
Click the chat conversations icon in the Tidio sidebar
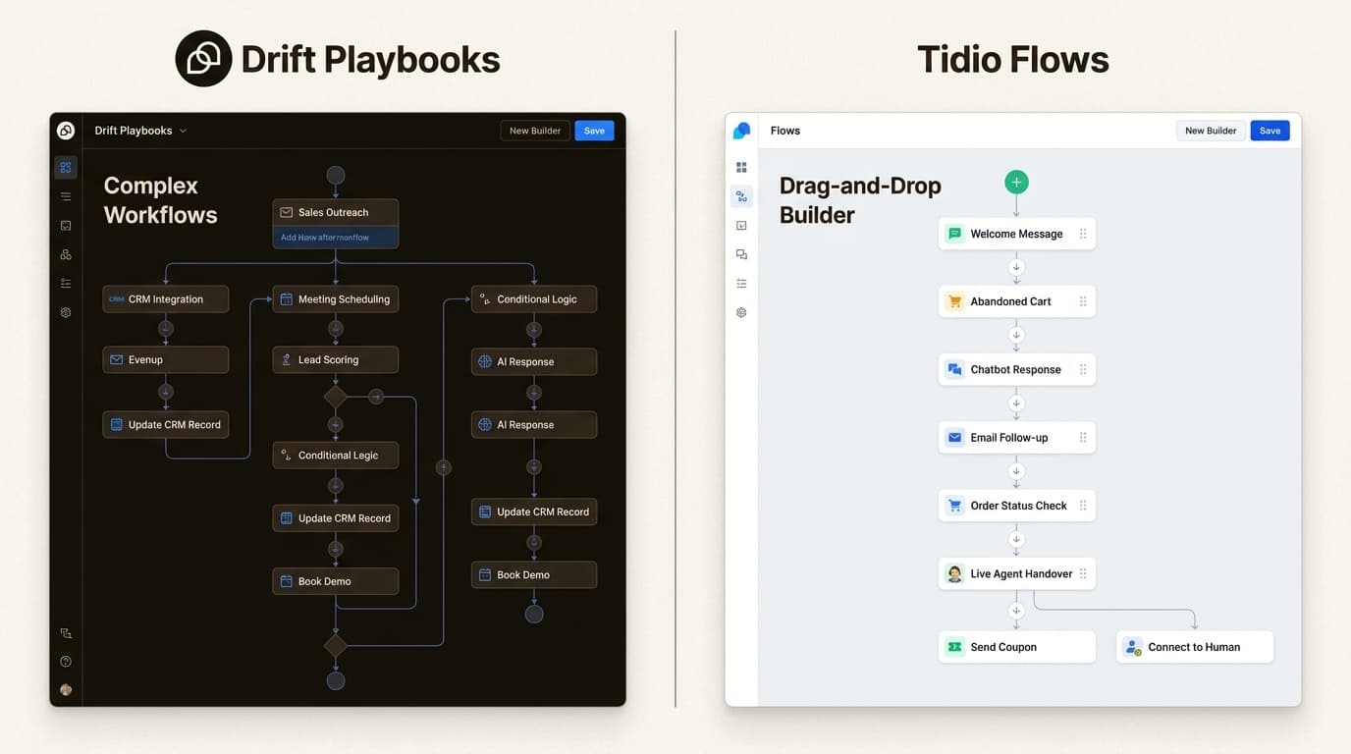click(x=741, y=254)
